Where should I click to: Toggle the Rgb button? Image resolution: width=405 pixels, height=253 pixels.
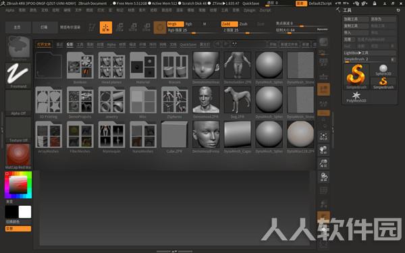coord(189,24)
